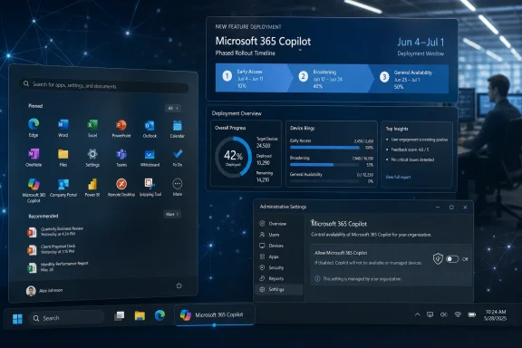Click the Early Access device ring progress bar

pos(324,148)
